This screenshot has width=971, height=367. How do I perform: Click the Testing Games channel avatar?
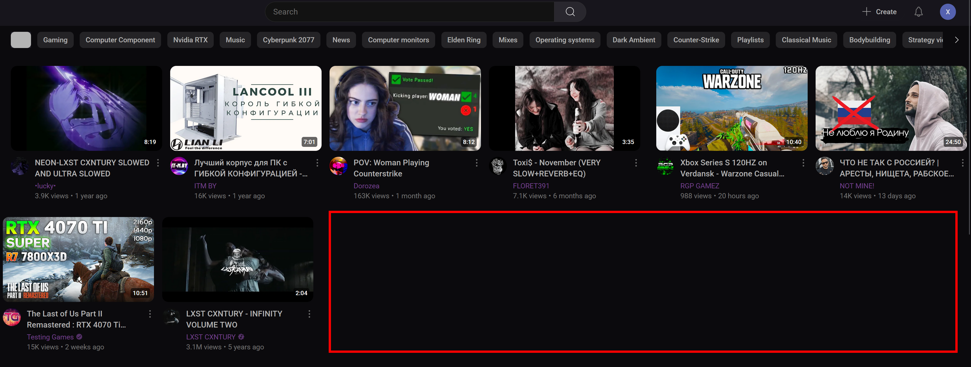pos(12,317)
